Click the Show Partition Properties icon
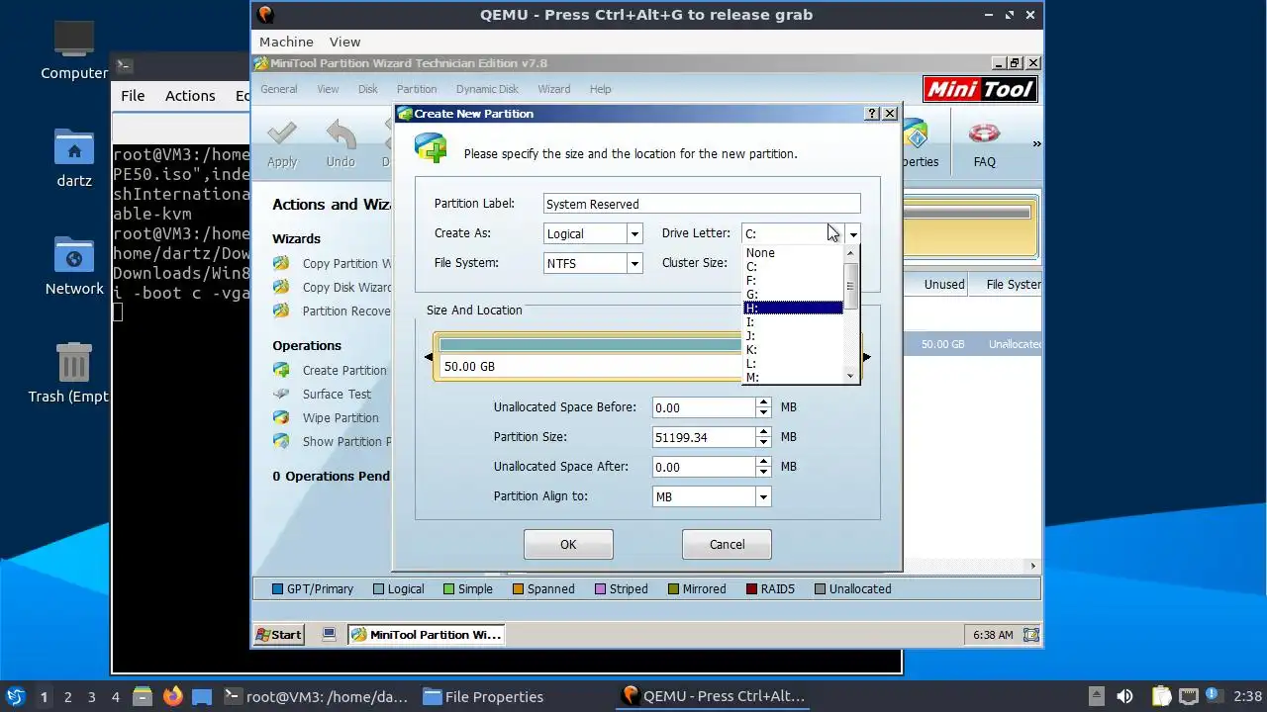1267x712 pixels. [x=282, y=441]
